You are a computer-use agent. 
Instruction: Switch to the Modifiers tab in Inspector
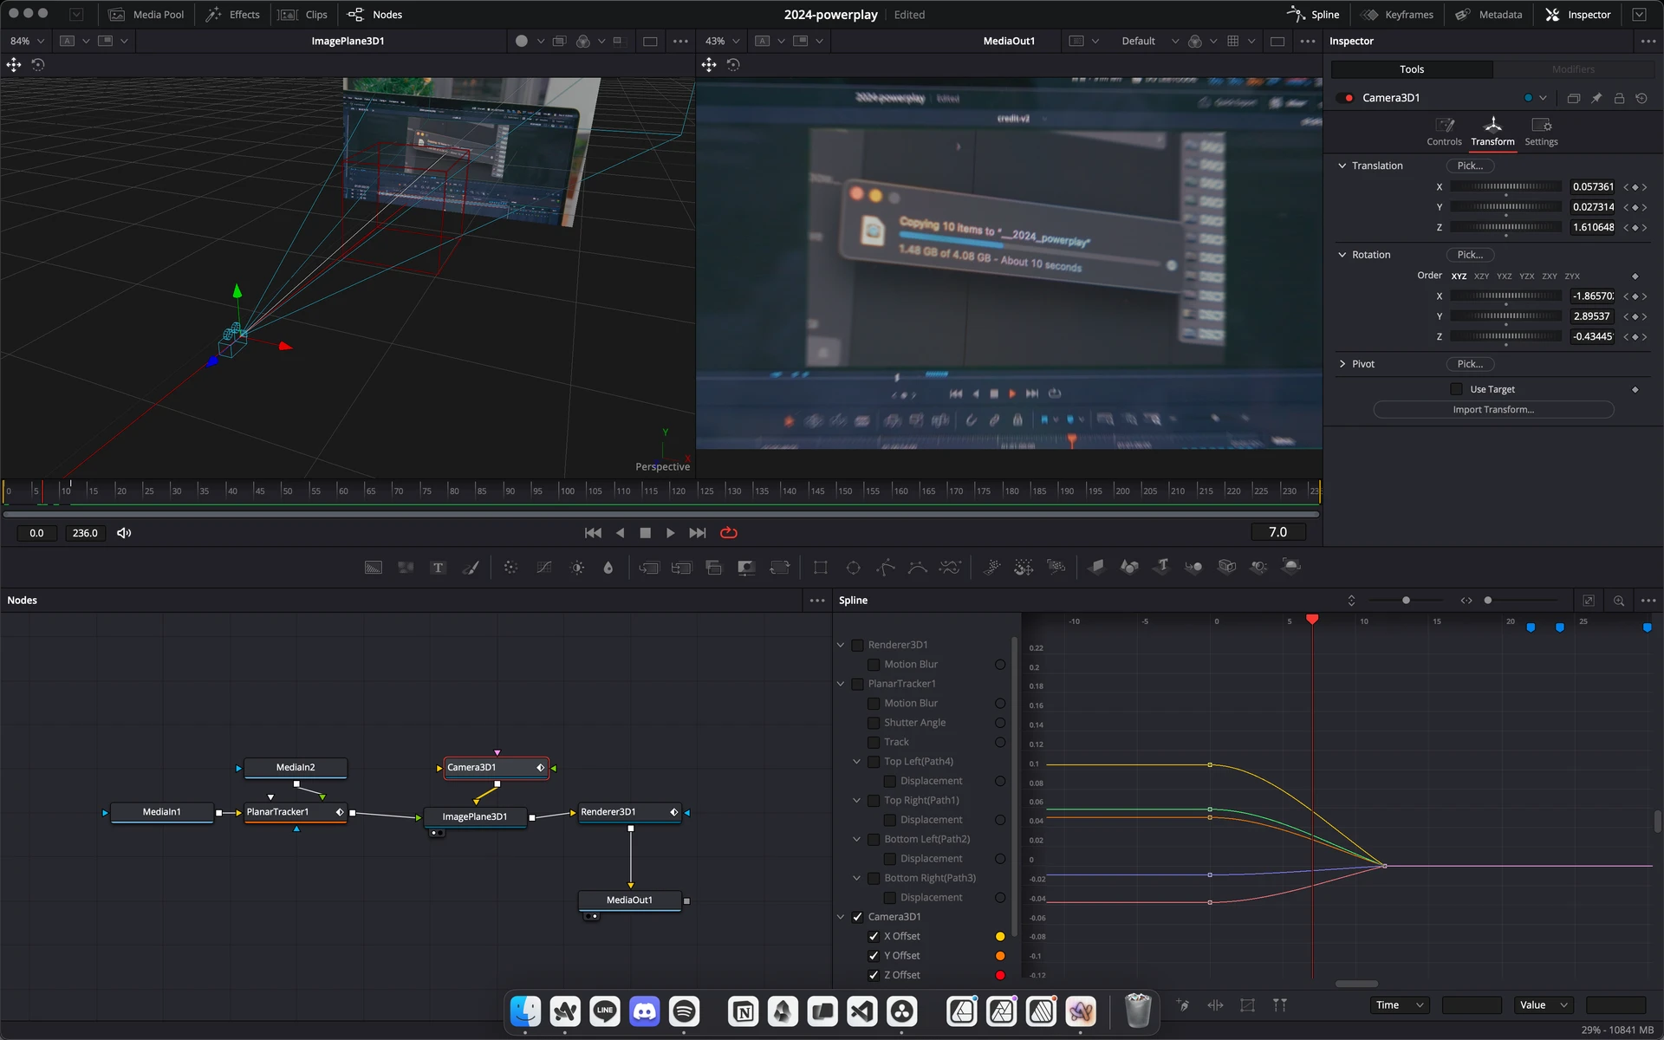click(x=1574, y=68)
